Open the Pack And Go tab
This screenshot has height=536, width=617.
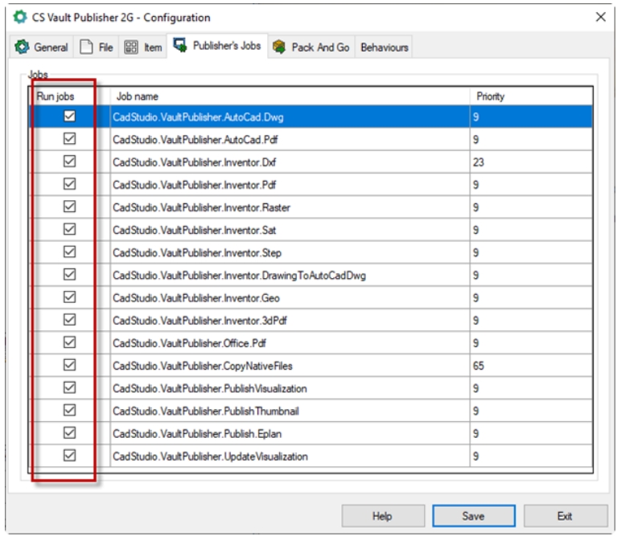click(x=320, y=47)
